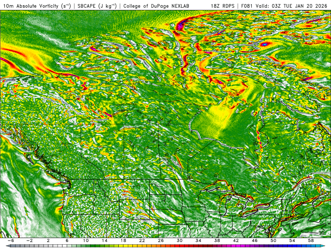This screenshot has width=331, height=248.
Task: Click the '−6' color bar tick label
Action: click(x=11, y=241)
